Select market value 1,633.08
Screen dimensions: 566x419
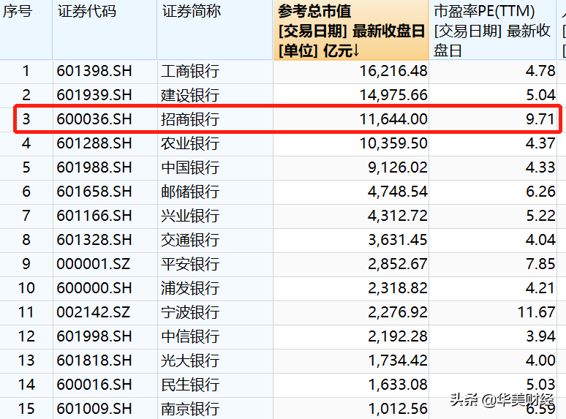tap(398, 385)
